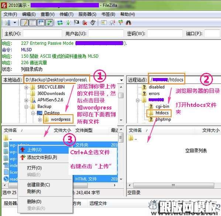Select the errors remote folder
221x216 pixels.
point(154,93)
